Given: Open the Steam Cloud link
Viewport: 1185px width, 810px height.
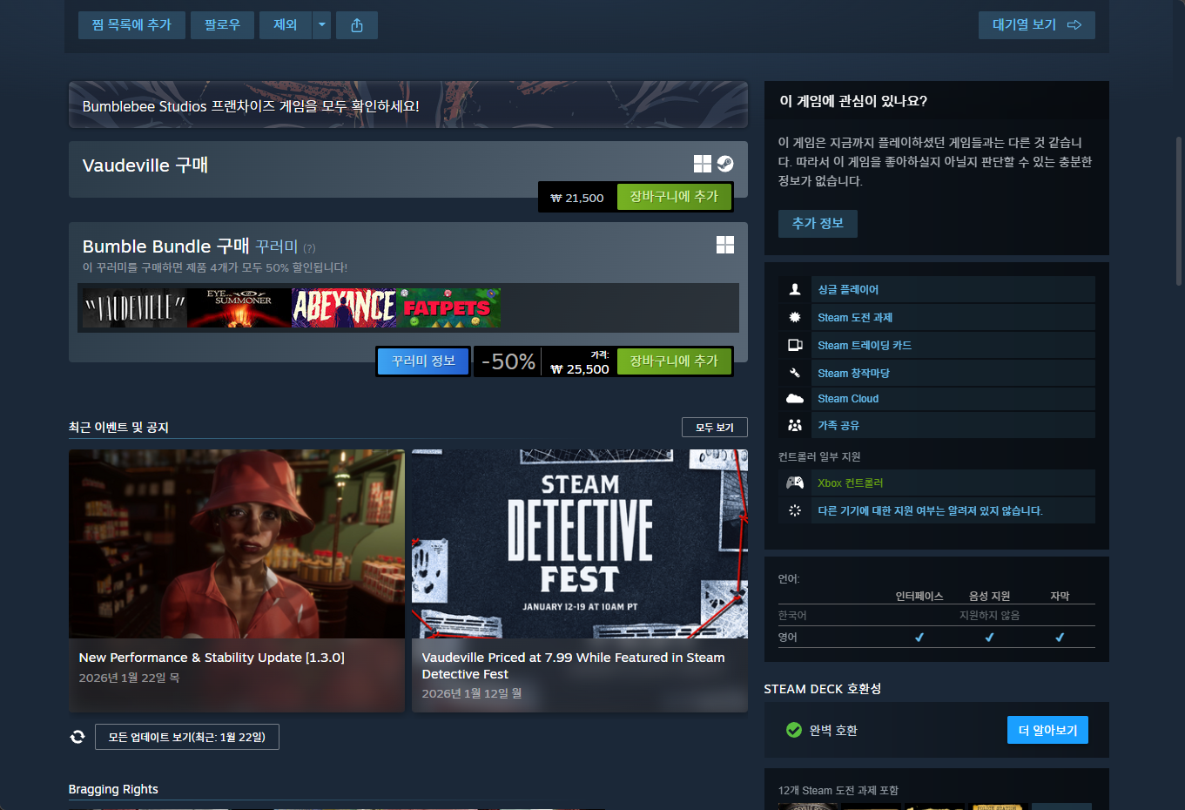Looking at the screenshot, I should (x=848, y=399).
